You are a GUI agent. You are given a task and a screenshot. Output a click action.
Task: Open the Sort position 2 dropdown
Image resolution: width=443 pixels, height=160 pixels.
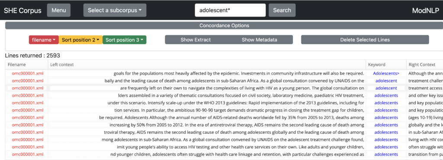(x=80, y=40)
